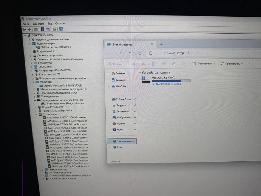Image resolution: width=261 pixels, height=196 pixels.
Task: Select Программные устройства category
Action: (57, 111)
